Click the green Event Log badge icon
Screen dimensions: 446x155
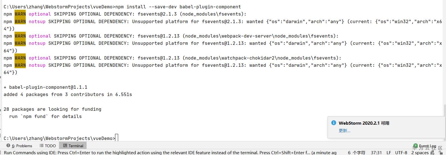point(415,146)
